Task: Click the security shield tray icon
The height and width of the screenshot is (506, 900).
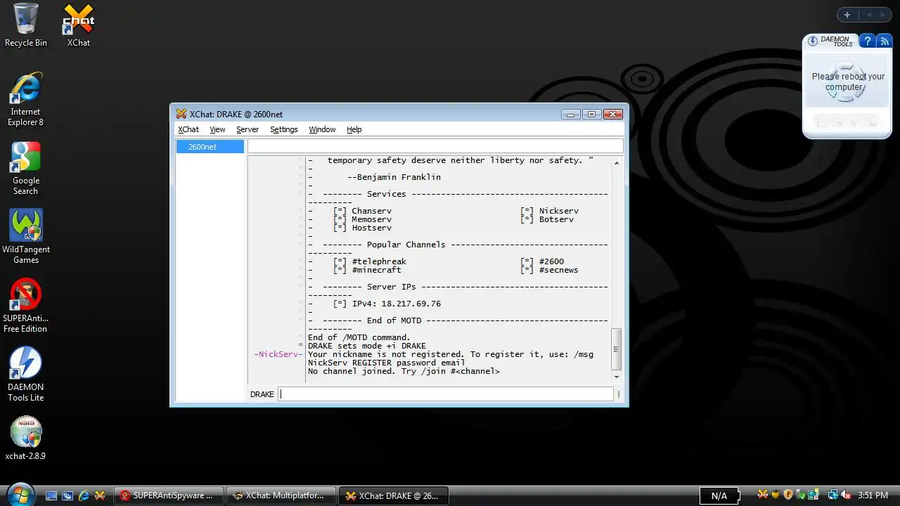Action: pyautogui.click(x=788, y=495)
